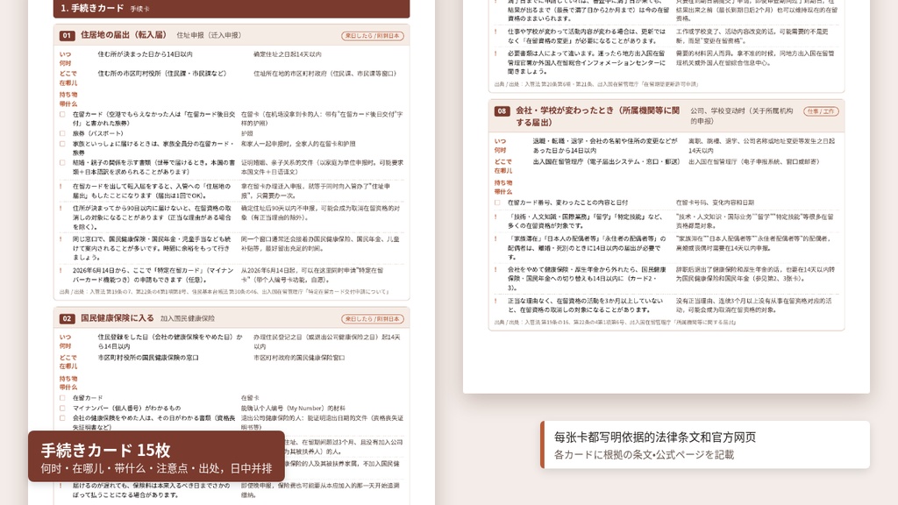This screenshot has height=505, width=898.
Task: Click the 手続きカード 15枚 caption banner
Action: tap(156, 456)
